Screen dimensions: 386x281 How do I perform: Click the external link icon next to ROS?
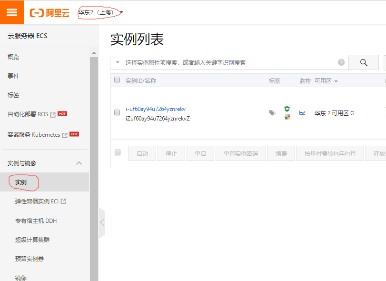(53, 115)
